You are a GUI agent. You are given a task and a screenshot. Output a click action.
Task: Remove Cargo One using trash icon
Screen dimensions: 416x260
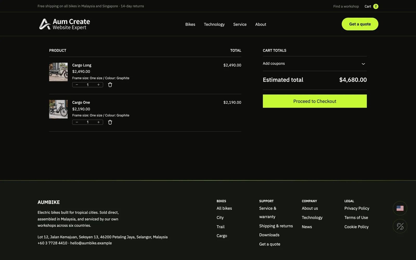(x=110, y=122)
